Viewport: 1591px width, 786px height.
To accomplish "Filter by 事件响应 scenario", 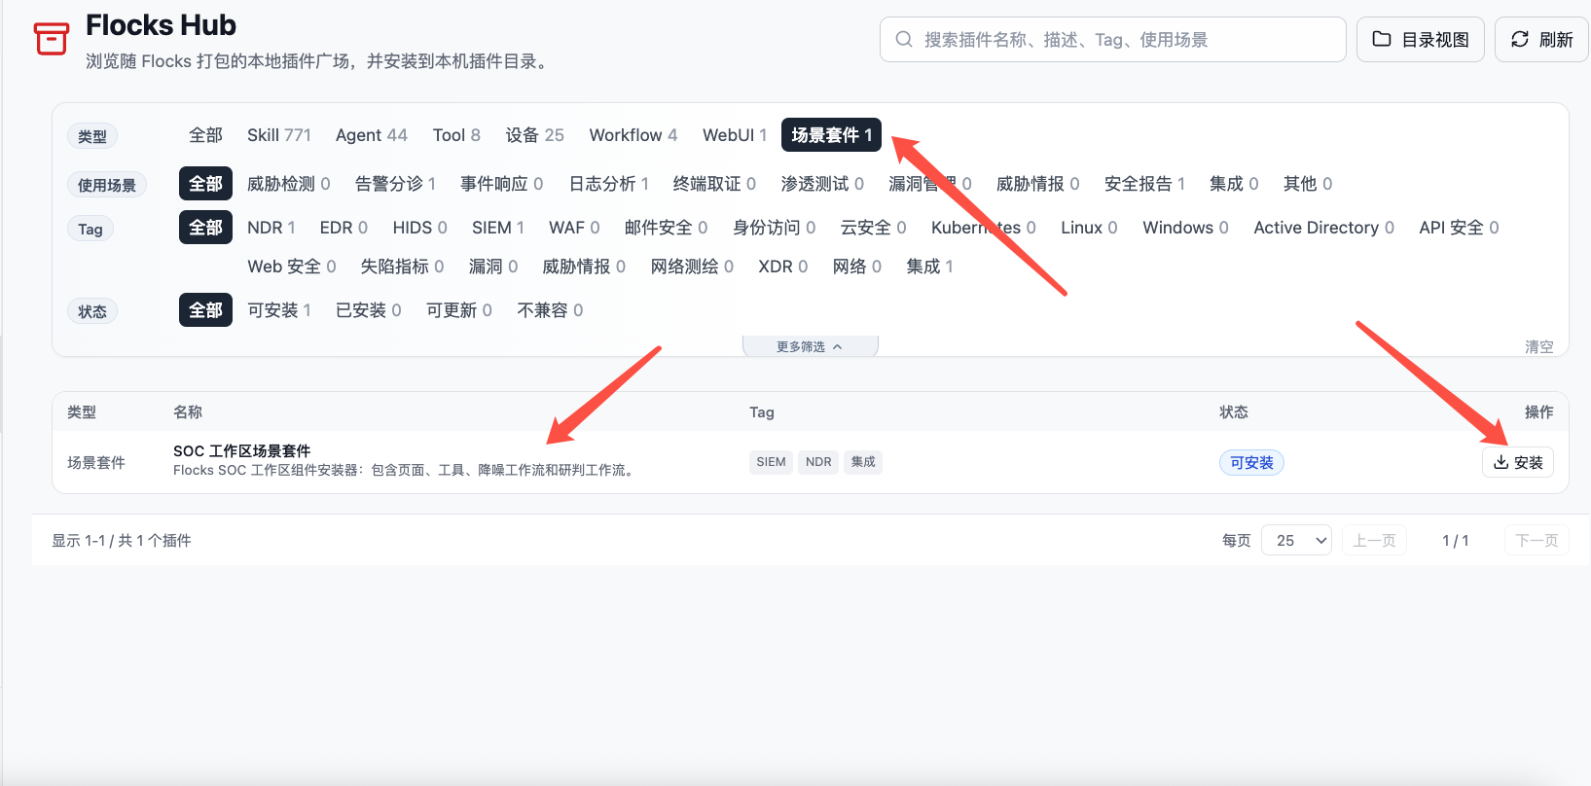I will pos(502,184).
